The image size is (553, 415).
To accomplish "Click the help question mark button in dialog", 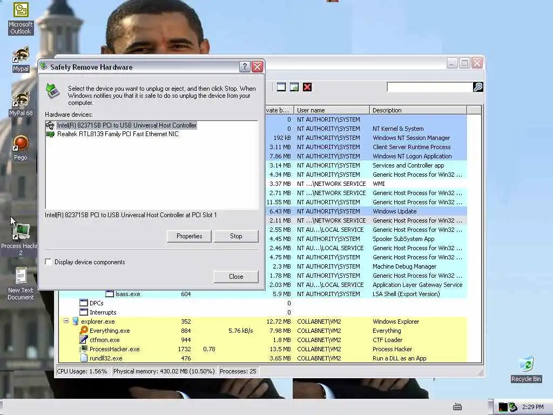I will pos(245,66).
